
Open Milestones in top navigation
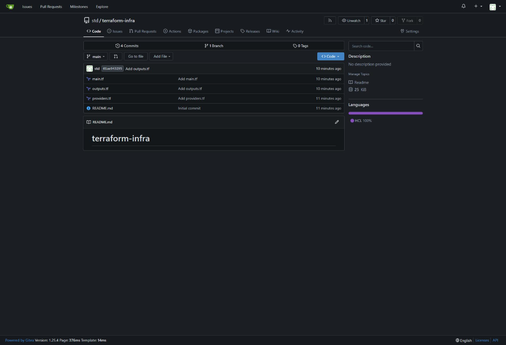(79, 7)
